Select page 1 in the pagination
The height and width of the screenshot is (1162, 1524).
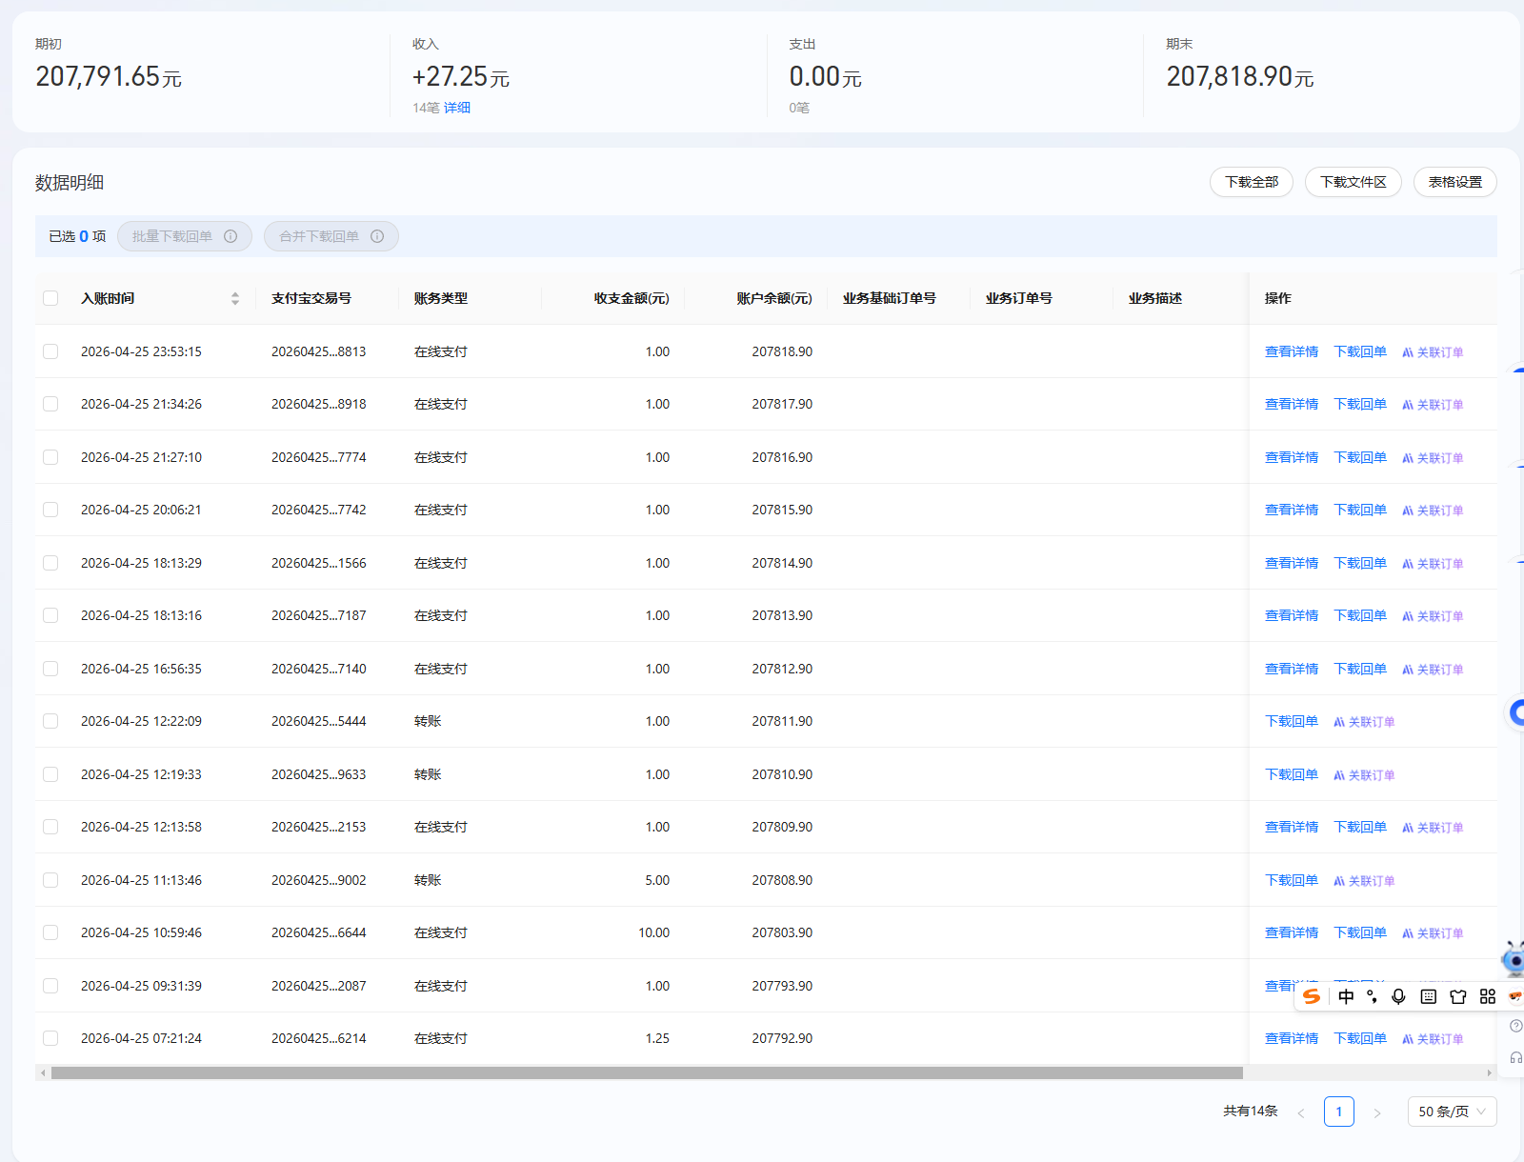click(1338, 1112)
